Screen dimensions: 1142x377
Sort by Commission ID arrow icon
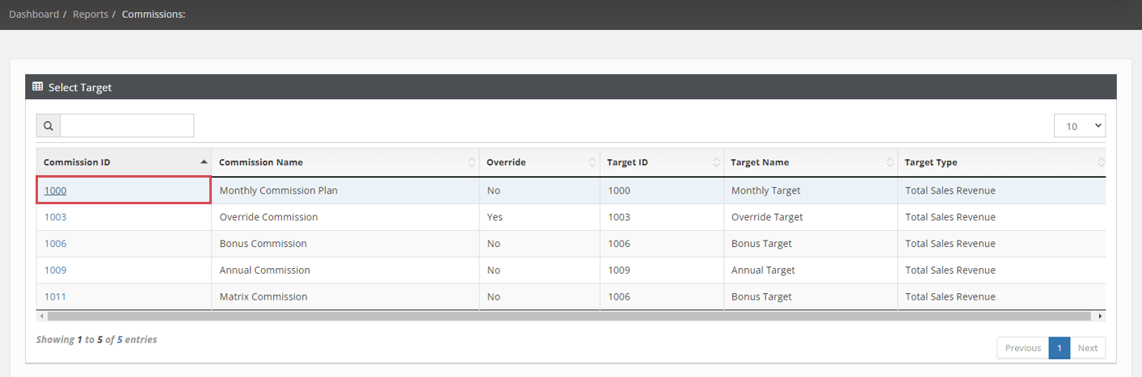[204, 162]
